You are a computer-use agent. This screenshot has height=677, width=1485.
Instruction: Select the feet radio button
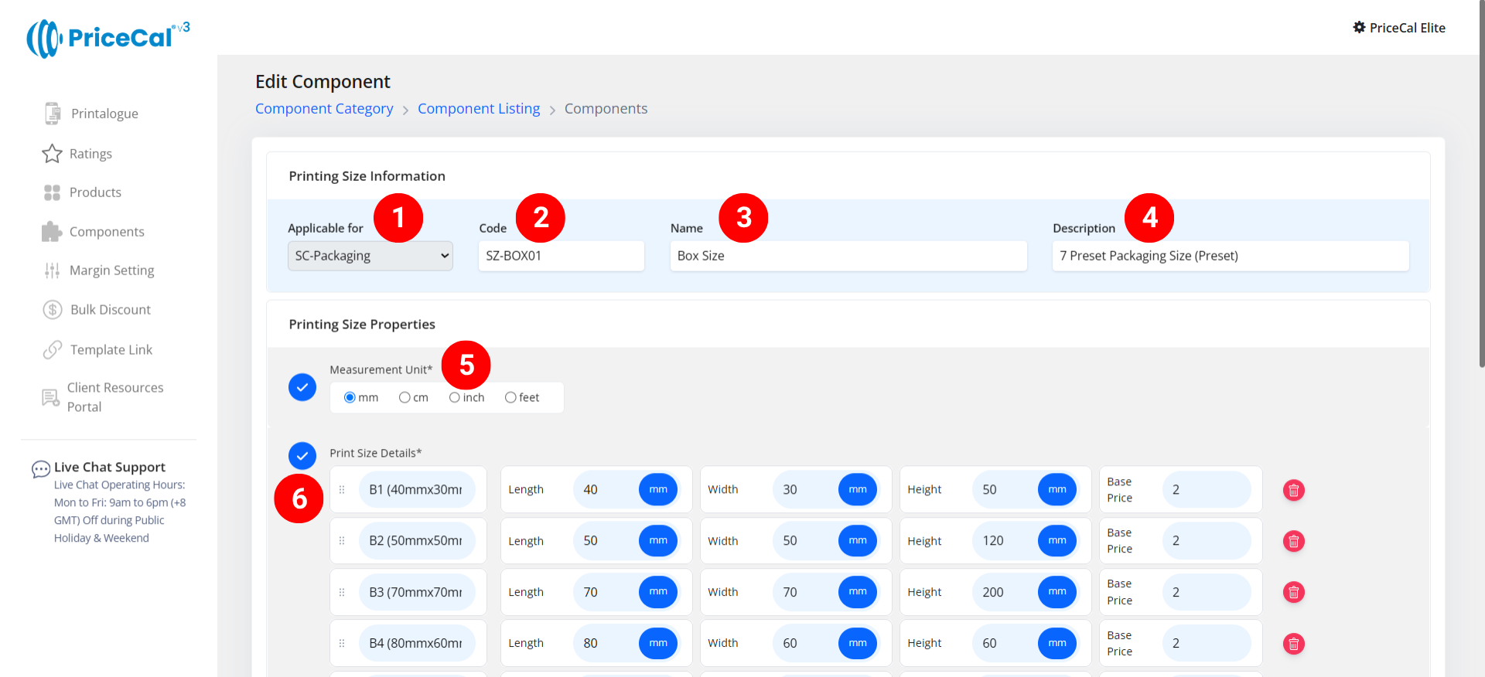pyautogui.click(x=510, y=397)
